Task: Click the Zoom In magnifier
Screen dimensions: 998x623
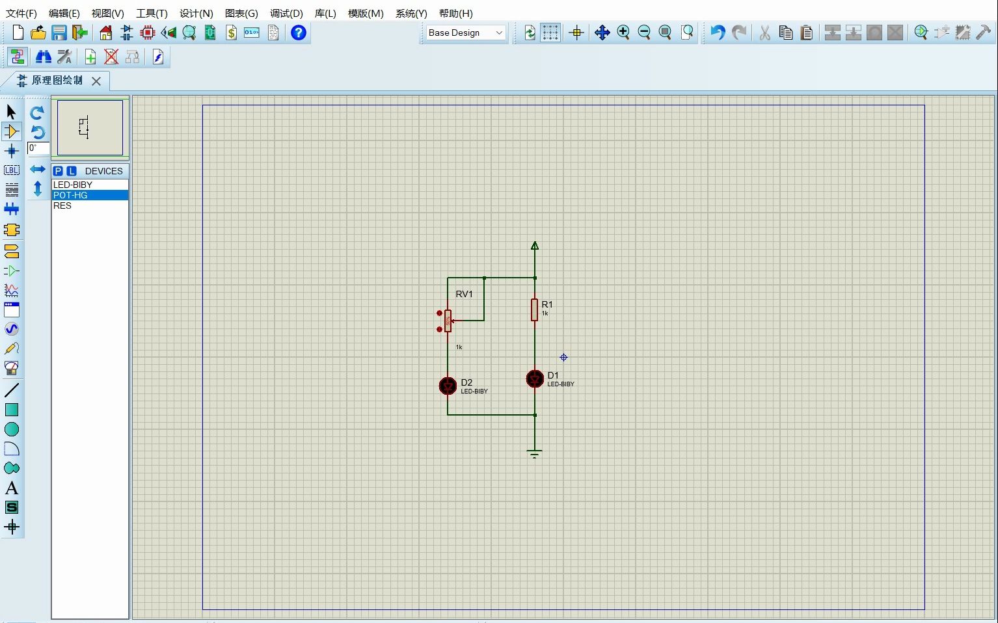Action: point(623,33)
